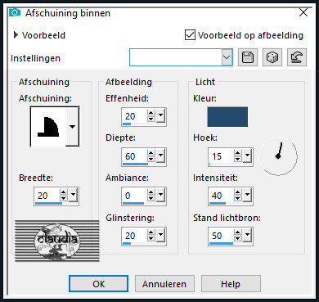Click the black bevel shape preview thumbnail
The image size is (319, 302).
click(x=48, y=127)
